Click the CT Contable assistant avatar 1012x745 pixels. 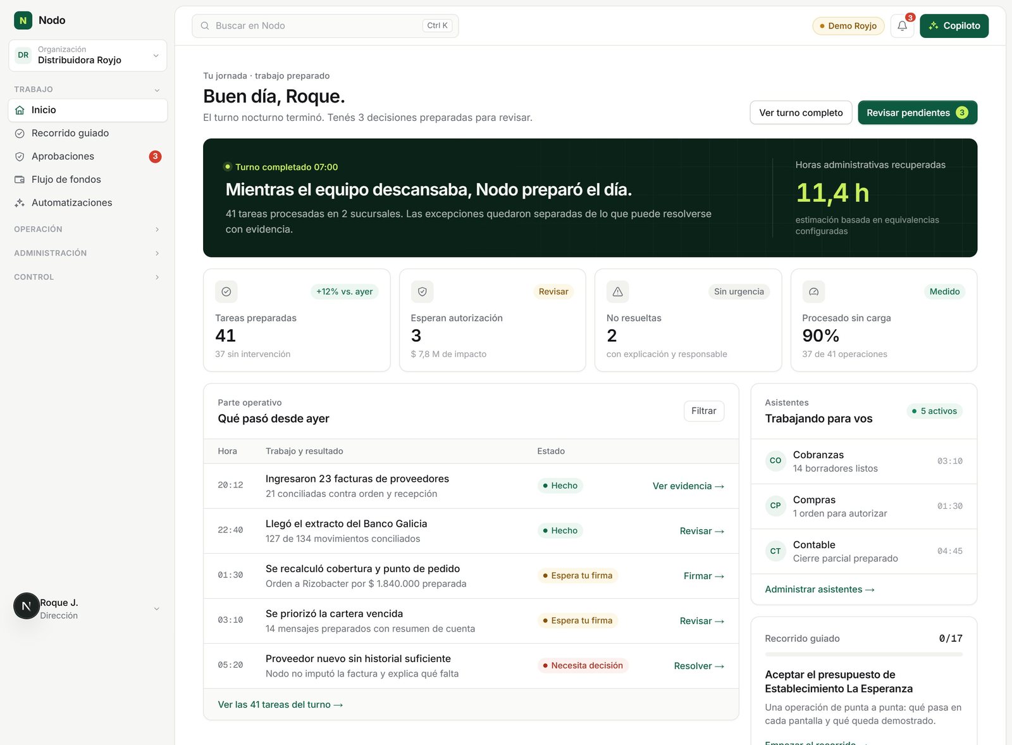click(775, 551)
